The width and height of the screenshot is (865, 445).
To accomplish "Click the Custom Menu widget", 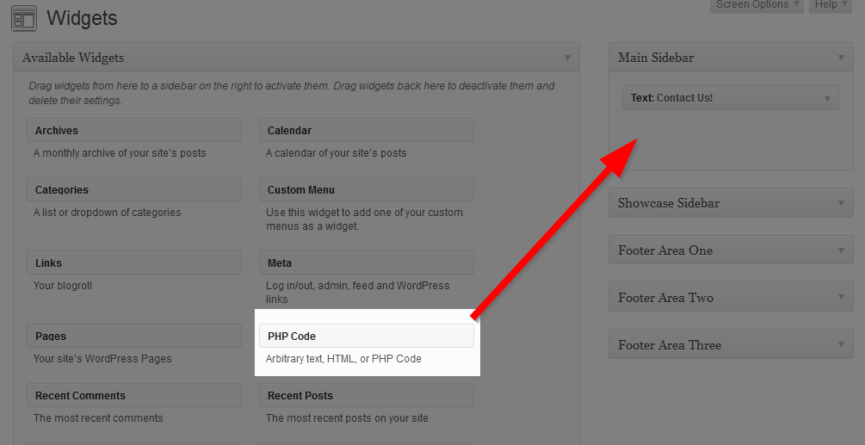I will [x=366, y=190].
